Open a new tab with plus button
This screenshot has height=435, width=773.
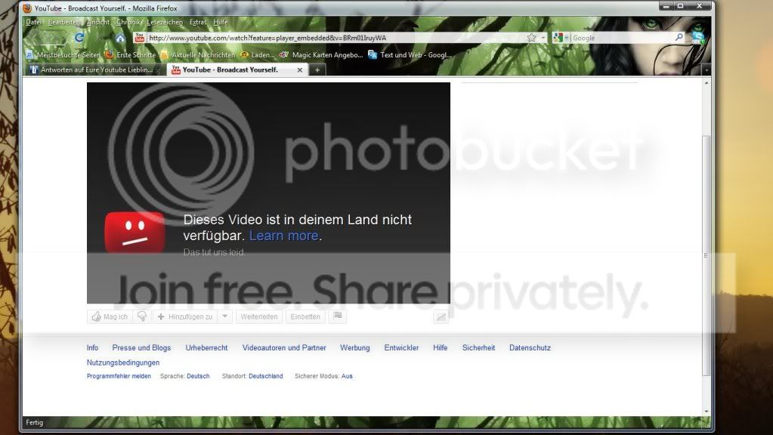(317, 70)
